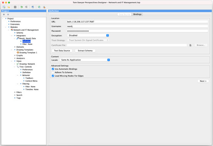Select Filter: None under Filtering
The image size is (213, 146).
pyautogui.click(x=30, y=87)
